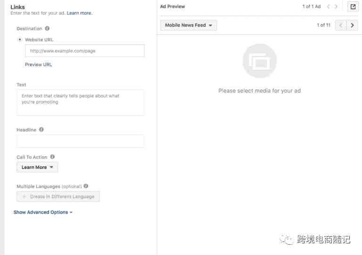Focus the Website URL input field

(85, 51)
